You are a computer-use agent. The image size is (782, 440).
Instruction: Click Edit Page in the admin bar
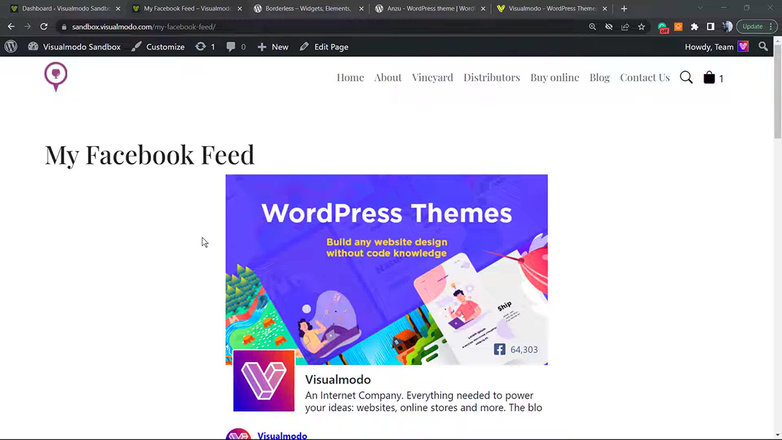[x=324, y=47]
